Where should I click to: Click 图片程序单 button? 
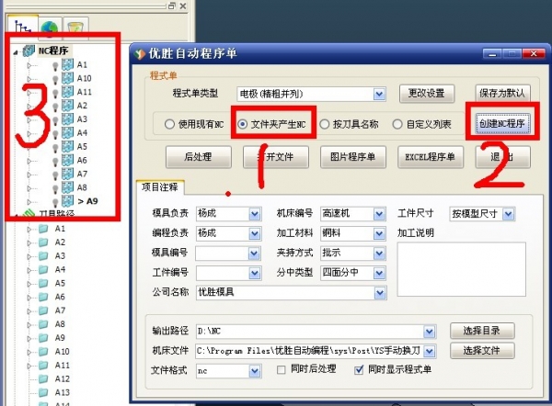tap(352, 157)
